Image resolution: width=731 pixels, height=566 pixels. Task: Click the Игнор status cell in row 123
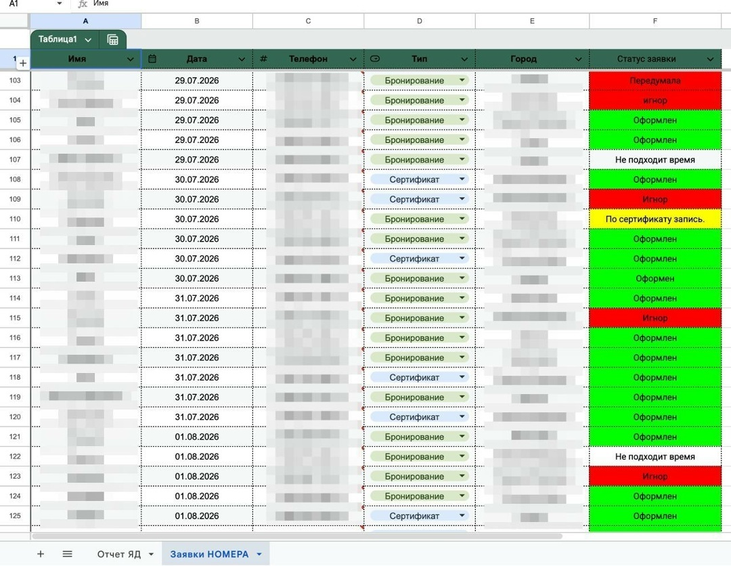(655, 477)
